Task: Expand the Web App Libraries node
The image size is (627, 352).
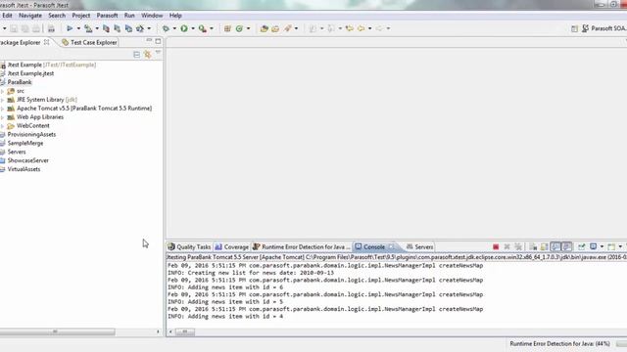Action: tap(2, 117)
